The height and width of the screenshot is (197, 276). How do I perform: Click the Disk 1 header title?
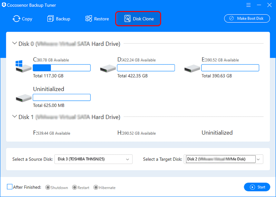[69, 117]
